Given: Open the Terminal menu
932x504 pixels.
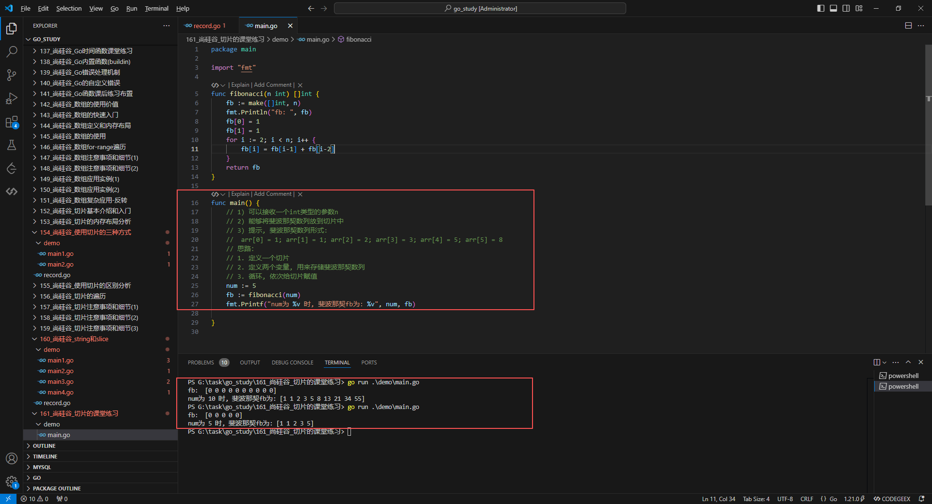Looking at the screenshot, I should pos(156,8).
